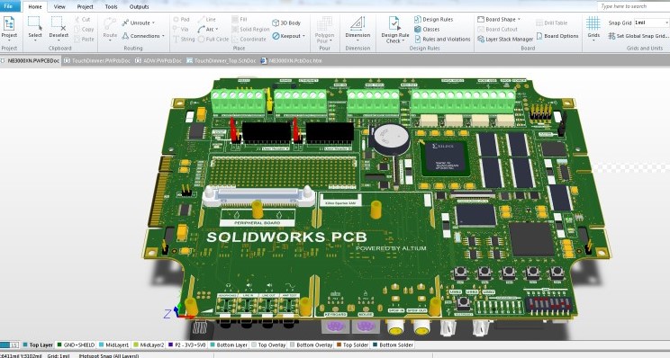The image size is (670, 358).
Task: Open Drill Table
Action: click(552, 22)
